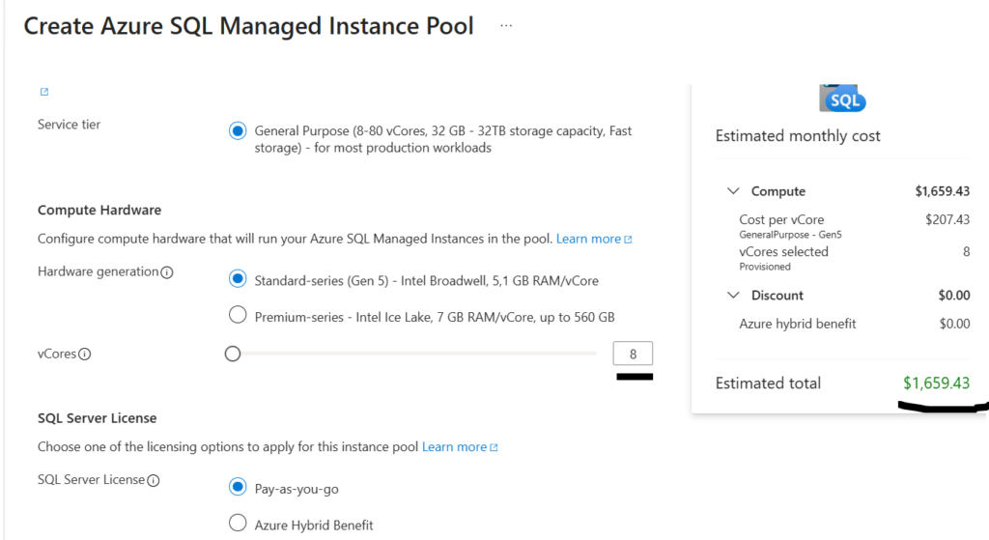Click the Compute Hardware section heading

(x=99, y=210)
